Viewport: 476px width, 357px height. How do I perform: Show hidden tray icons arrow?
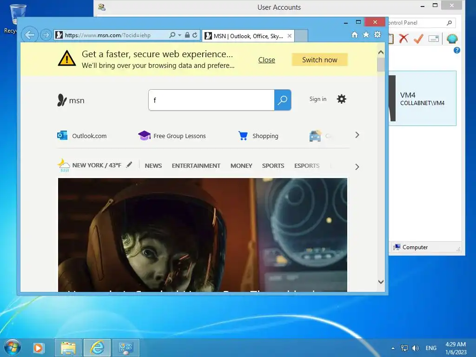click(x=393, y=348)
